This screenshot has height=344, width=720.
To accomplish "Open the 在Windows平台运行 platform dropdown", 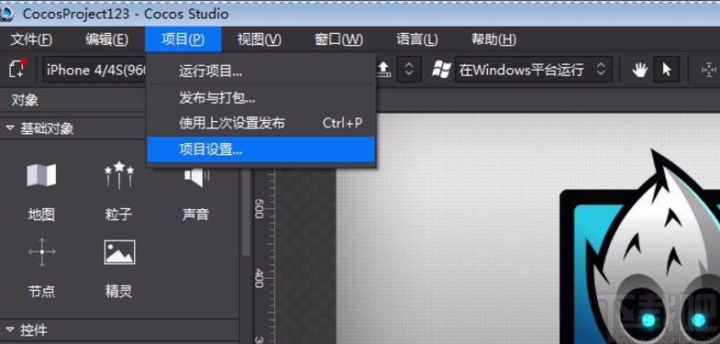I will [x=533, y=70].
